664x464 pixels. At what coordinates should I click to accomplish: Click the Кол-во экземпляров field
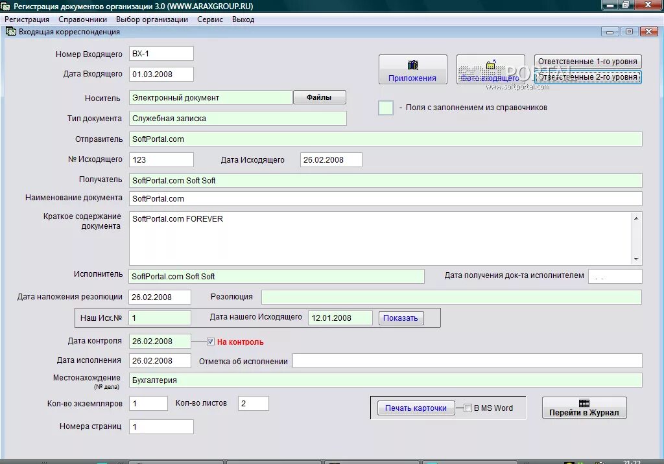coord(148,404)
